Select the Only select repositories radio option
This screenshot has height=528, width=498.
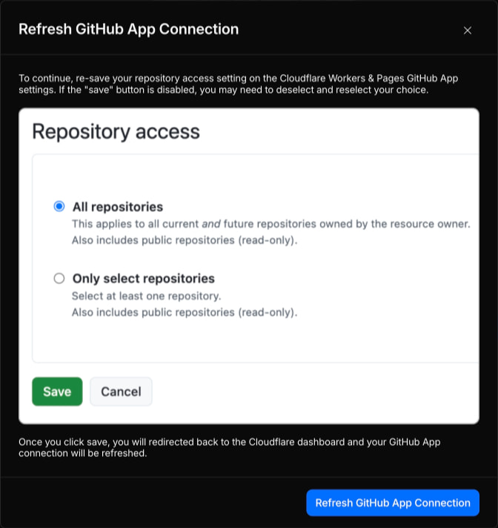tap(59, 278)
